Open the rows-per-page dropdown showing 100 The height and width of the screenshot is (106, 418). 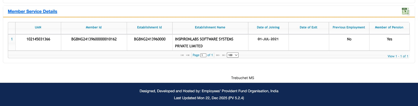(233, 55)
